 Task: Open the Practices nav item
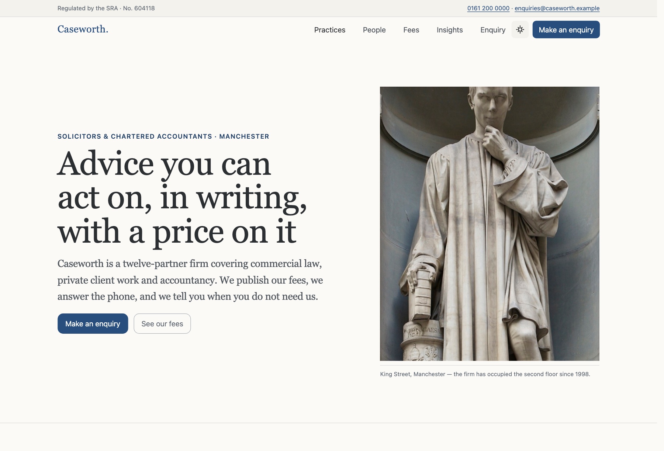tap(330, 30)
